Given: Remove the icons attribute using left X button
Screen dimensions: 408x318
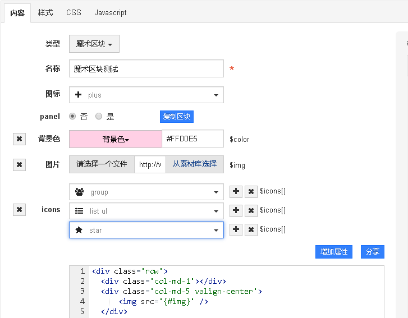Looking at the screenshot, I should pyautogui.click(x=19, y=210).
